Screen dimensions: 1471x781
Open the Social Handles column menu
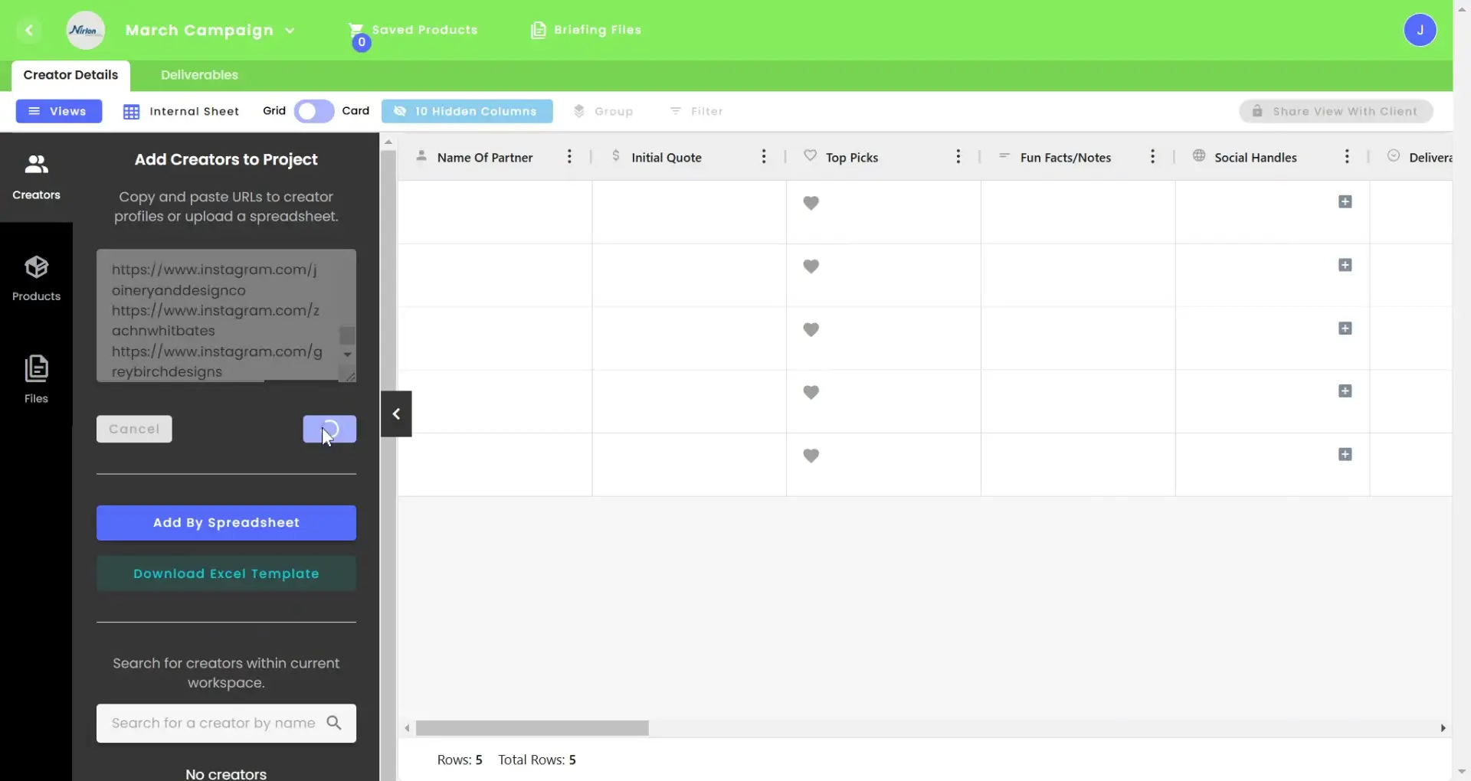click(1348, 156)
